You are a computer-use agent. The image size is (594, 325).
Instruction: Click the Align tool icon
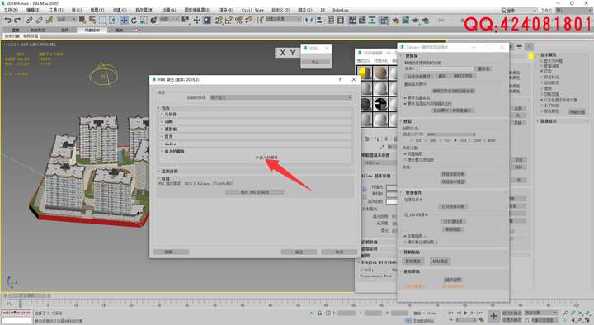coord(319,21)
